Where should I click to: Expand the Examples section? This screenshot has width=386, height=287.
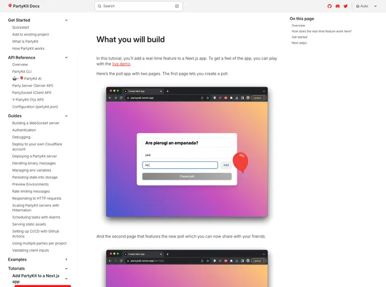66,260
